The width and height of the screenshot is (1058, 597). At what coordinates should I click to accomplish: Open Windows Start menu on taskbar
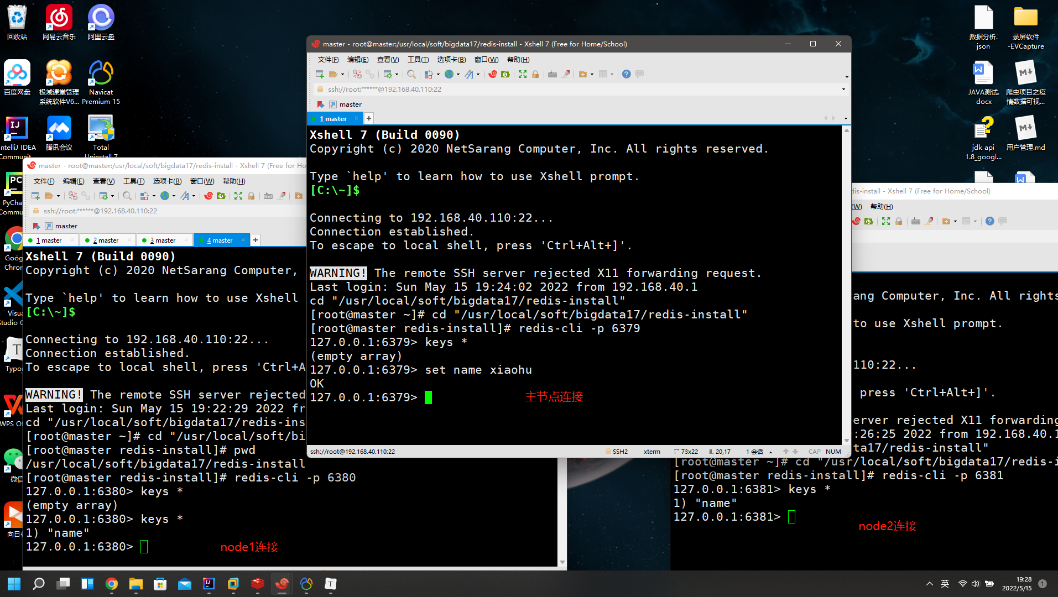point(14,584)
